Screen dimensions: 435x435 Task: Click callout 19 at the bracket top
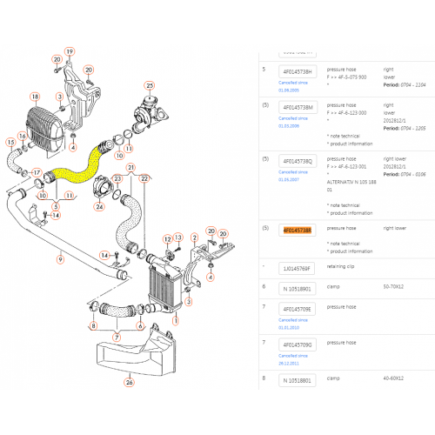(x=70, y=51)
